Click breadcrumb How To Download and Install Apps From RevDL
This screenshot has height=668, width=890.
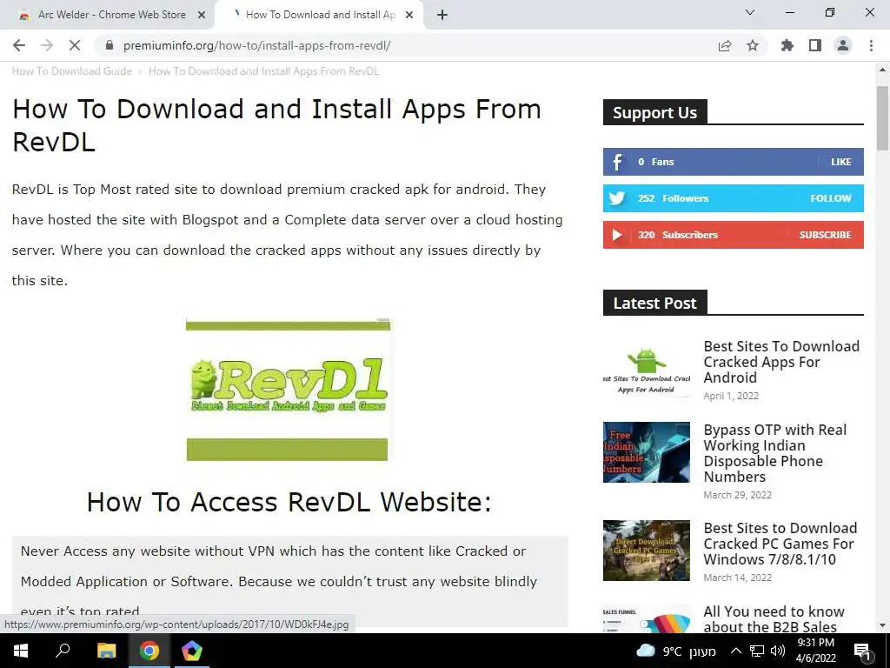pyautogui.click(x=263, y=71)
